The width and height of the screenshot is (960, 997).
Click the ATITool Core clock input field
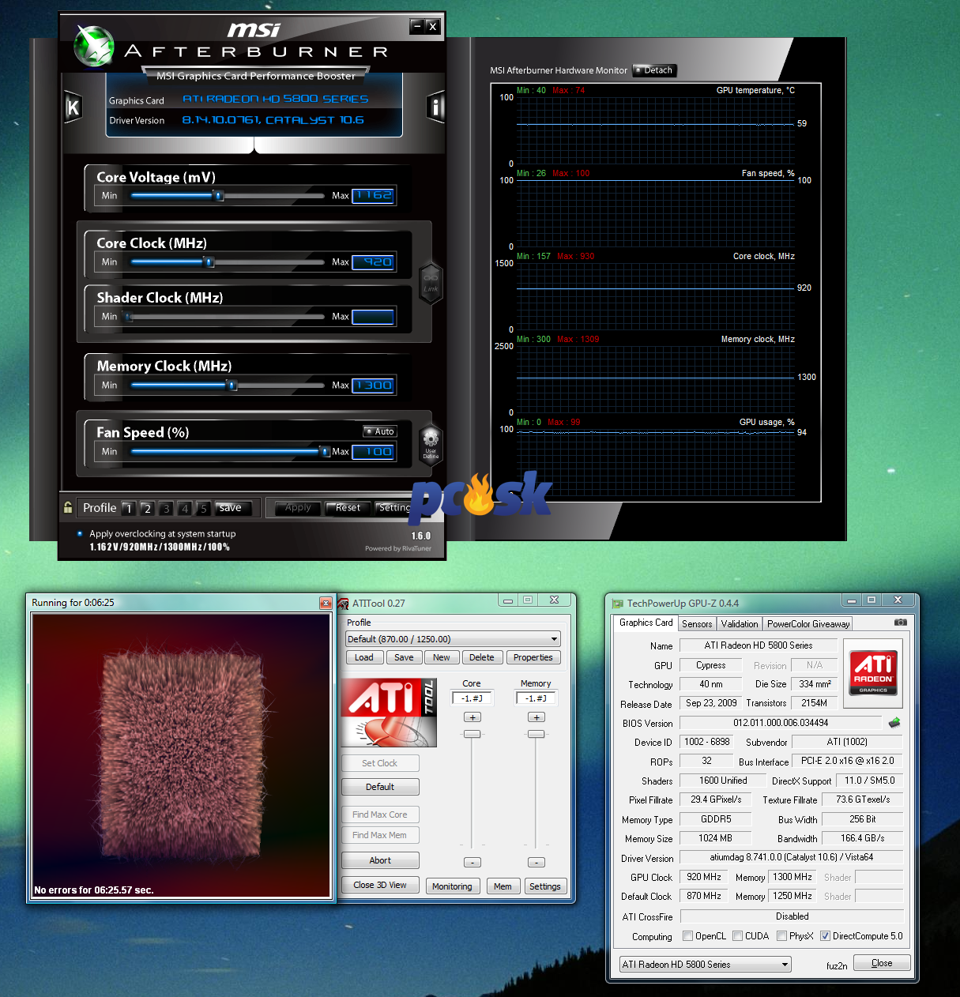[x=472, y=698]
